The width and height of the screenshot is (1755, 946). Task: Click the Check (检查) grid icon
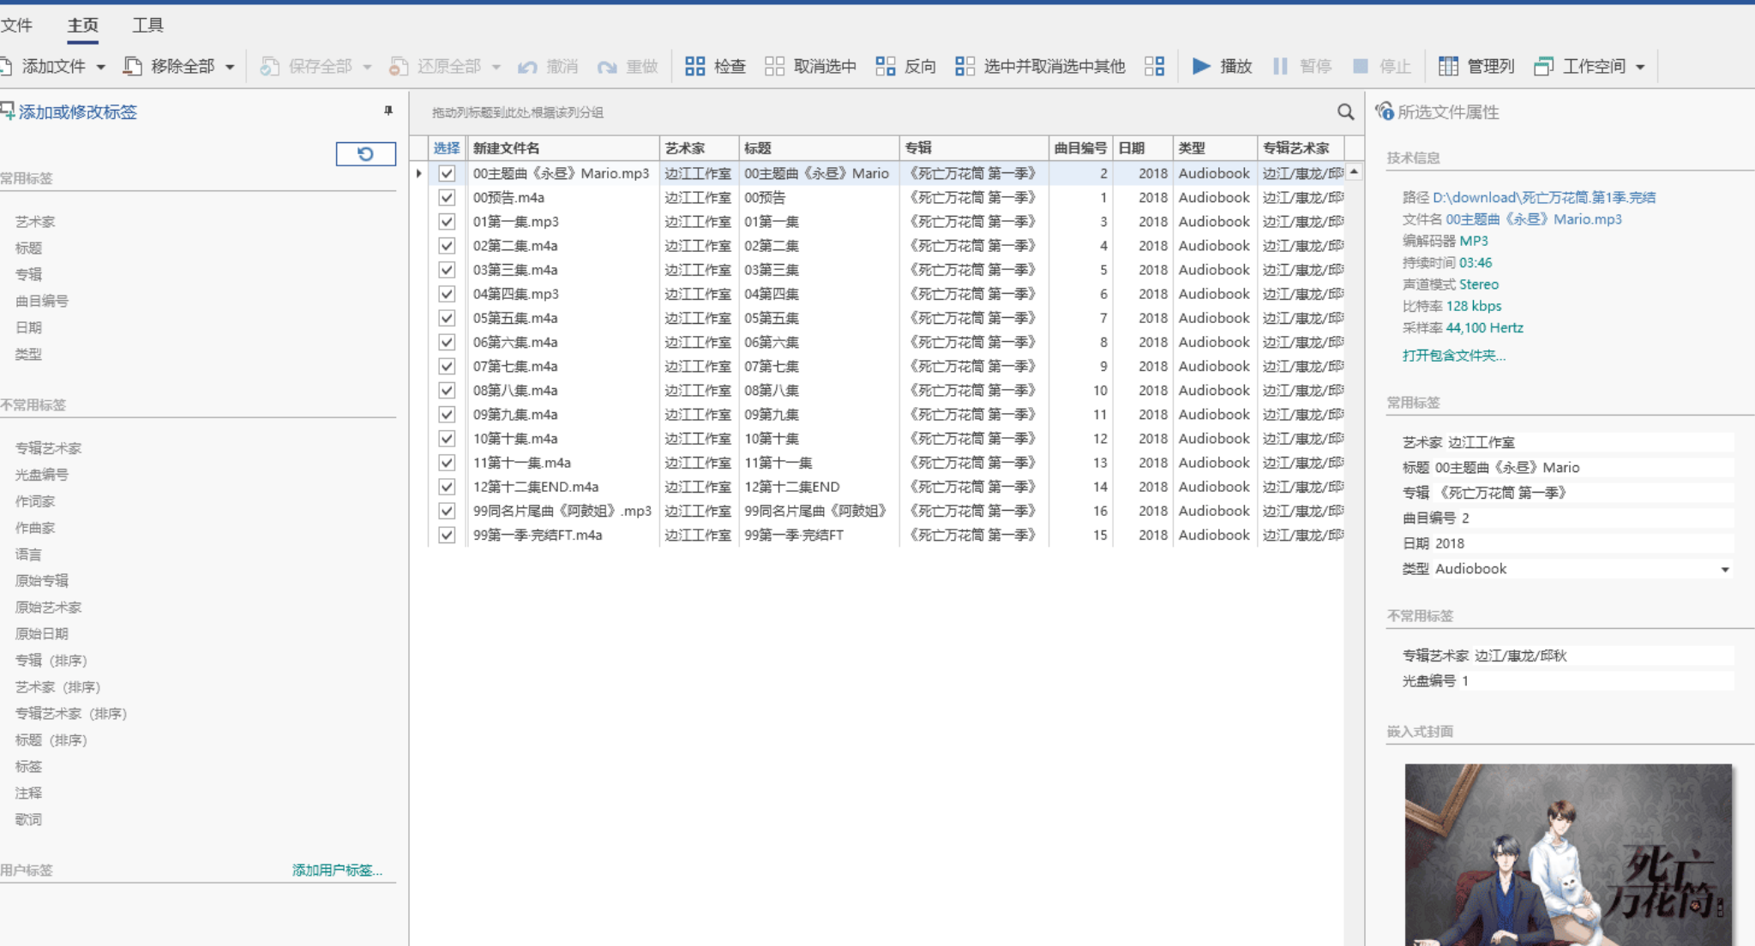point(695,66)
